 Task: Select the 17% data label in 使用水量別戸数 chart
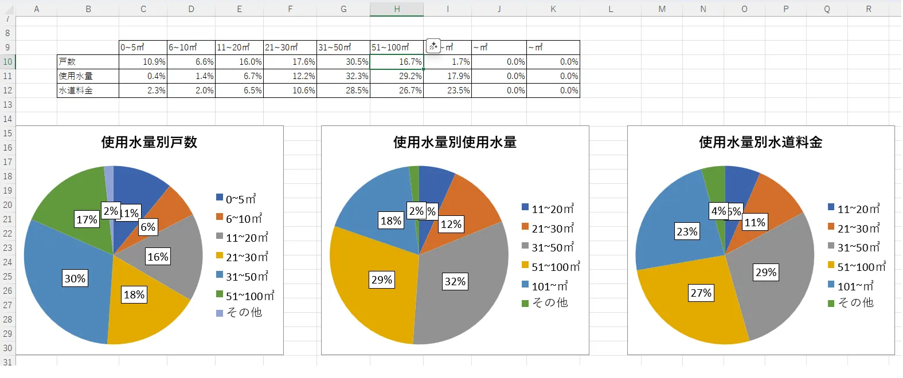[87, 219]
